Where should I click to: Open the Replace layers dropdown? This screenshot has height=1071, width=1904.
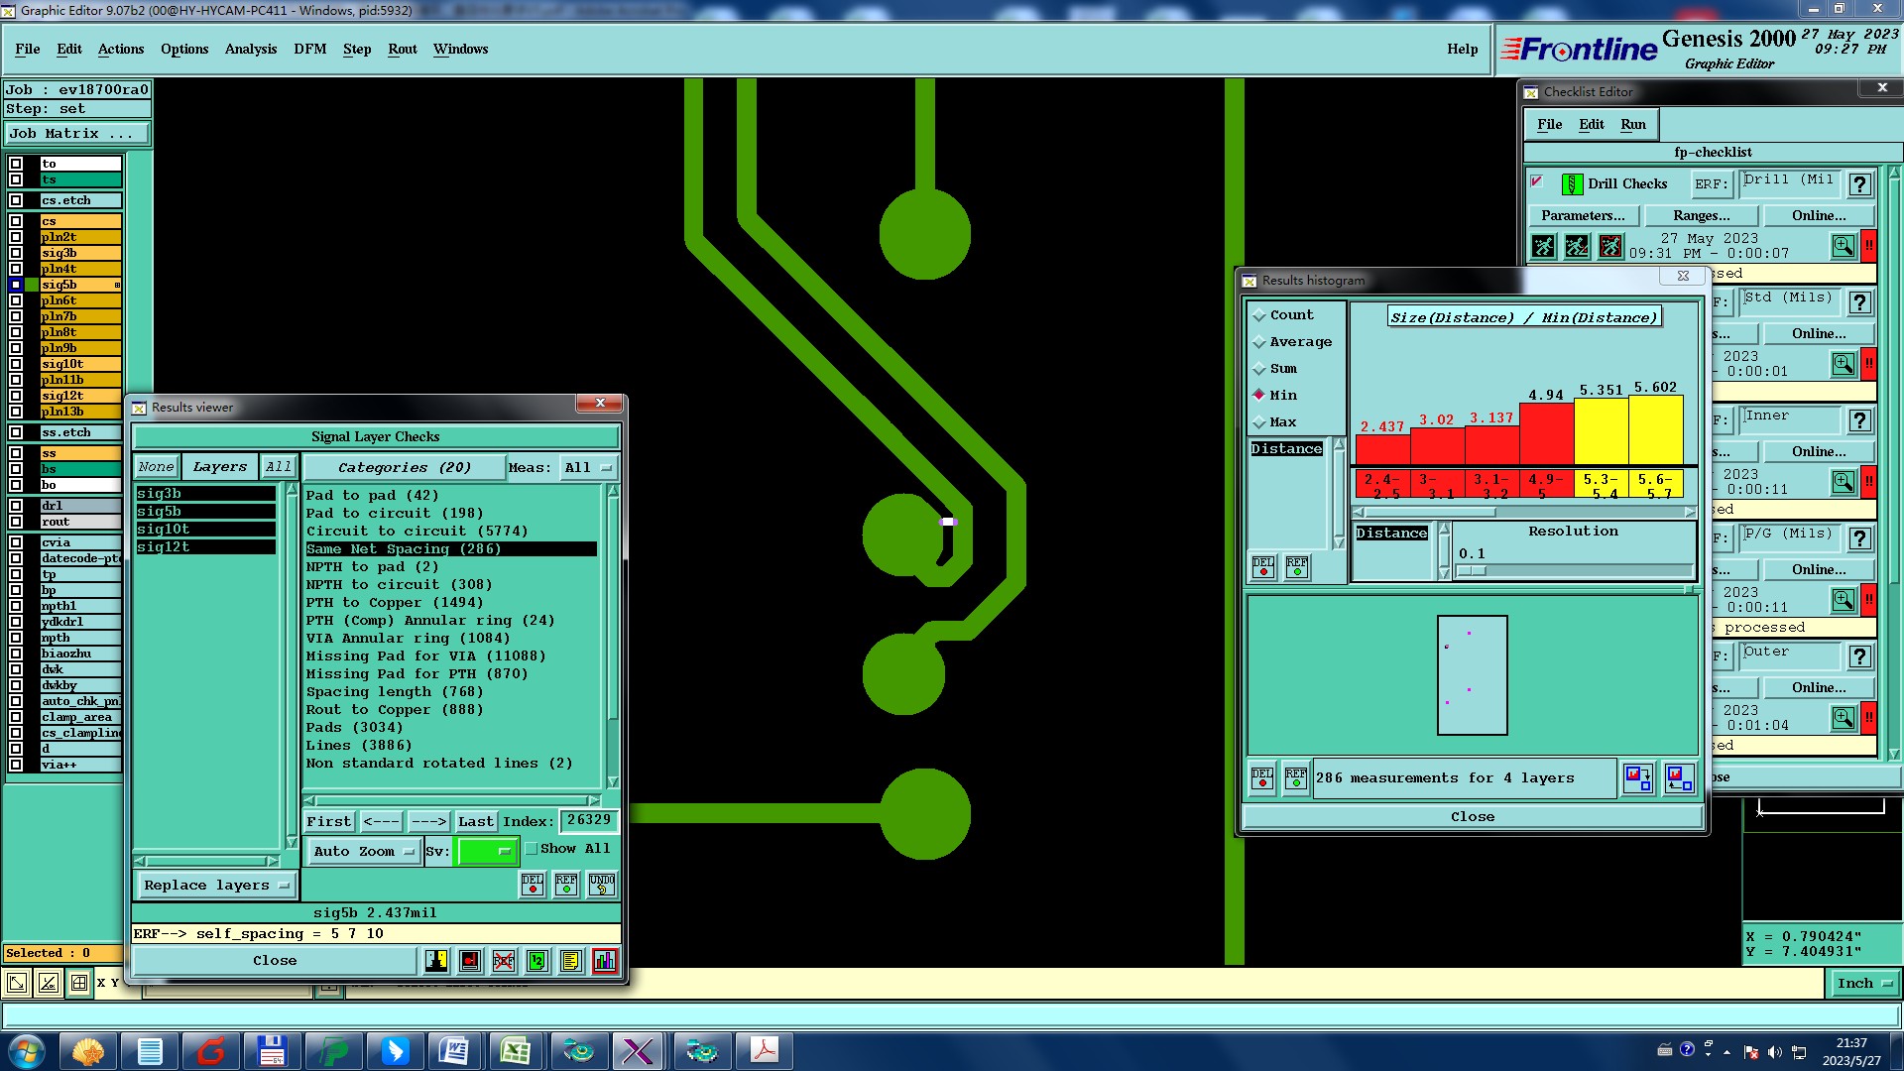(215, 885)
